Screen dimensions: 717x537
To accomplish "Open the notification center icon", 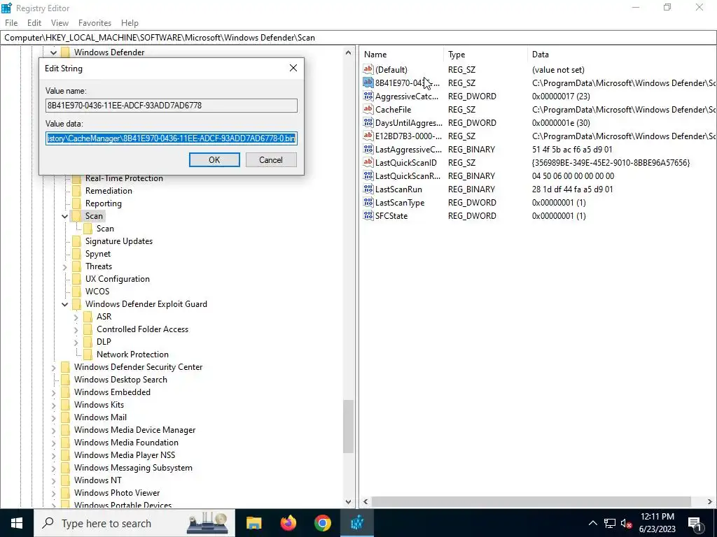I will tap(695, 523).
